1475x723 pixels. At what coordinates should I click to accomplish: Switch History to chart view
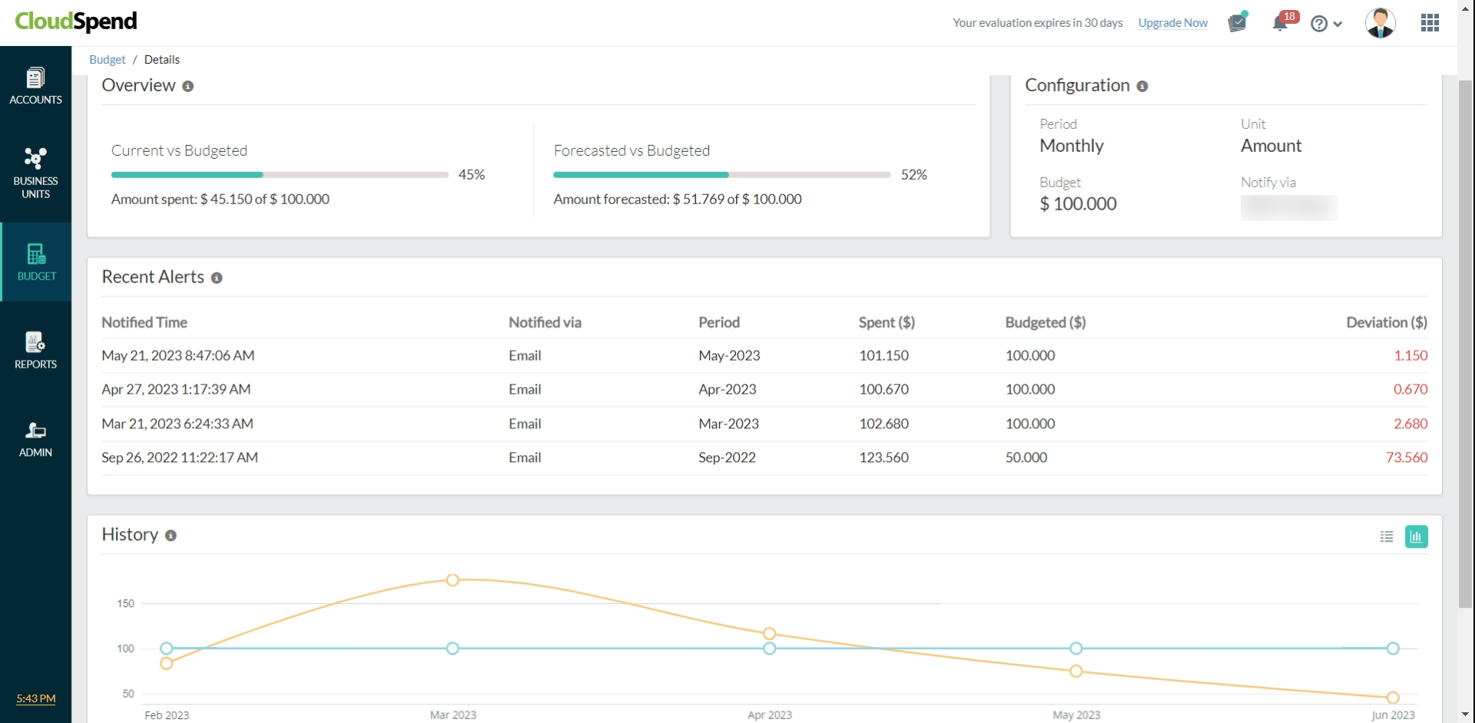tap(1416, 536)
